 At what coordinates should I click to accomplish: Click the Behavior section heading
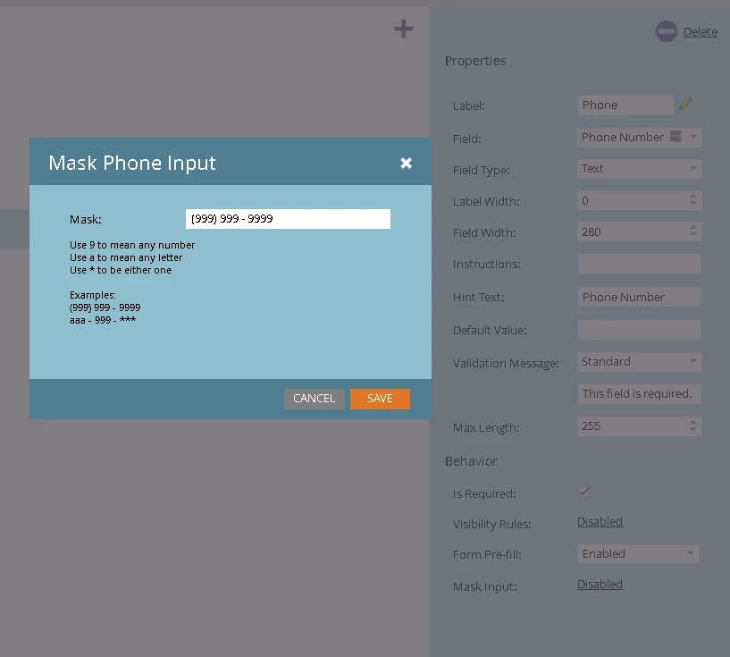(x=471, y=461)
